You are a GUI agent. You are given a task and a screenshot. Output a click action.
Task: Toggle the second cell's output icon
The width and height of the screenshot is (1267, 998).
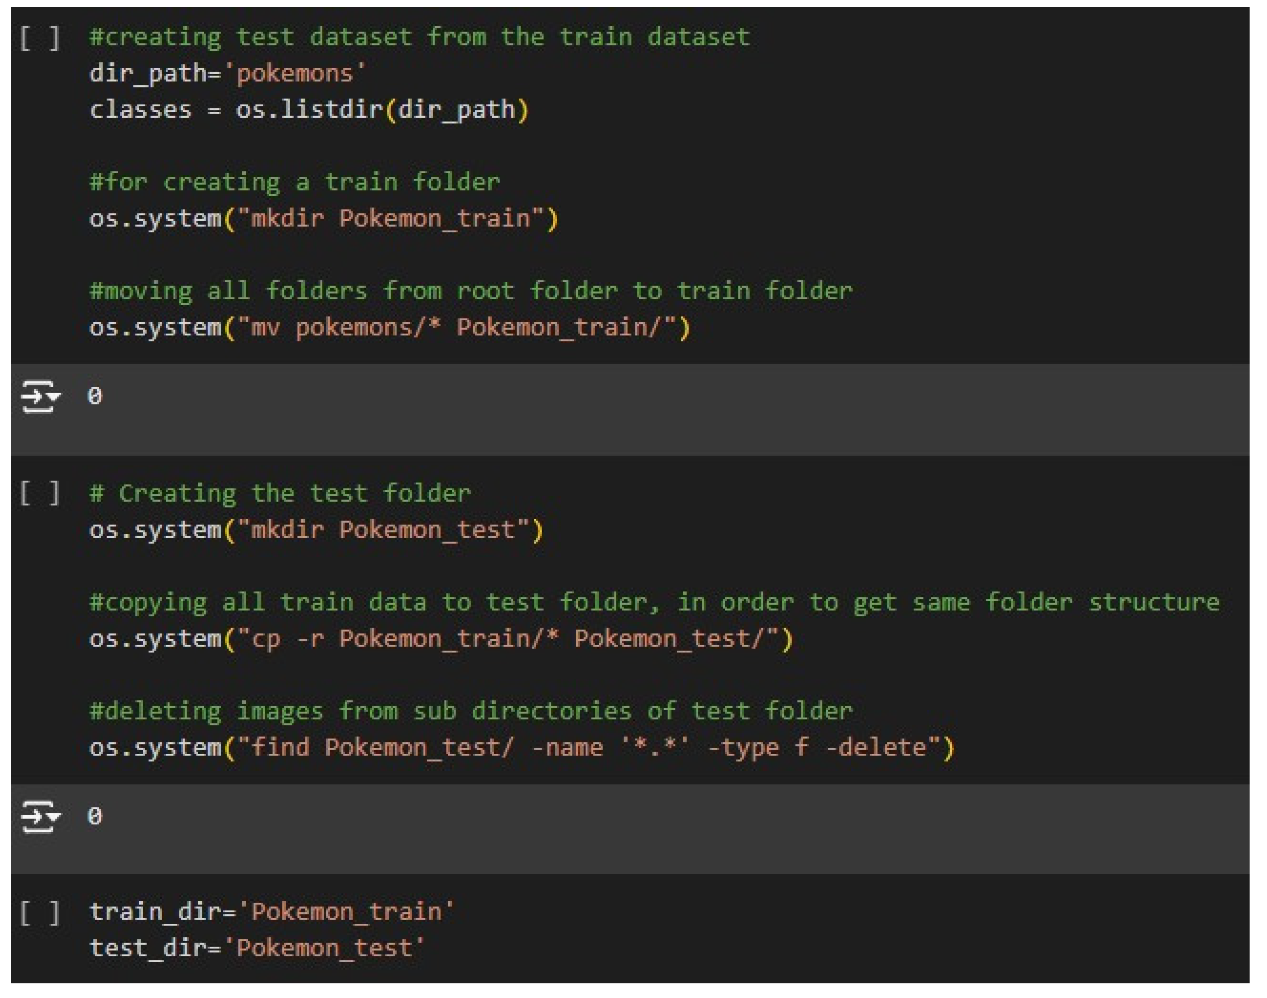(40, 818)
